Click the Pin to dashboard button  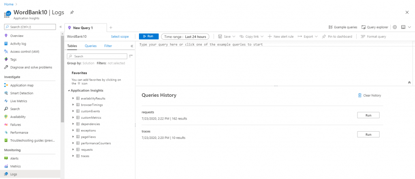coord(337,36)
